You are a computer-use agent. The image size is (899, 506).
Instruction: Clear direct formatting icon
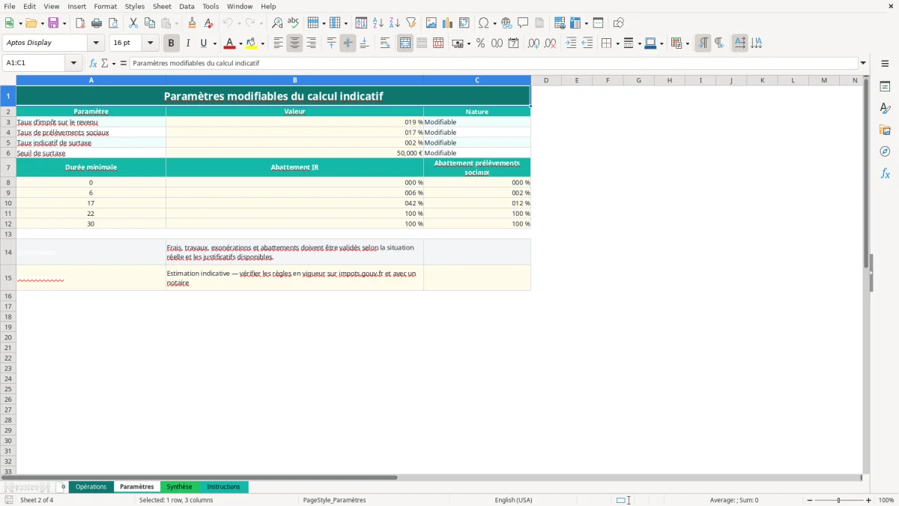[x=208, y=23]
